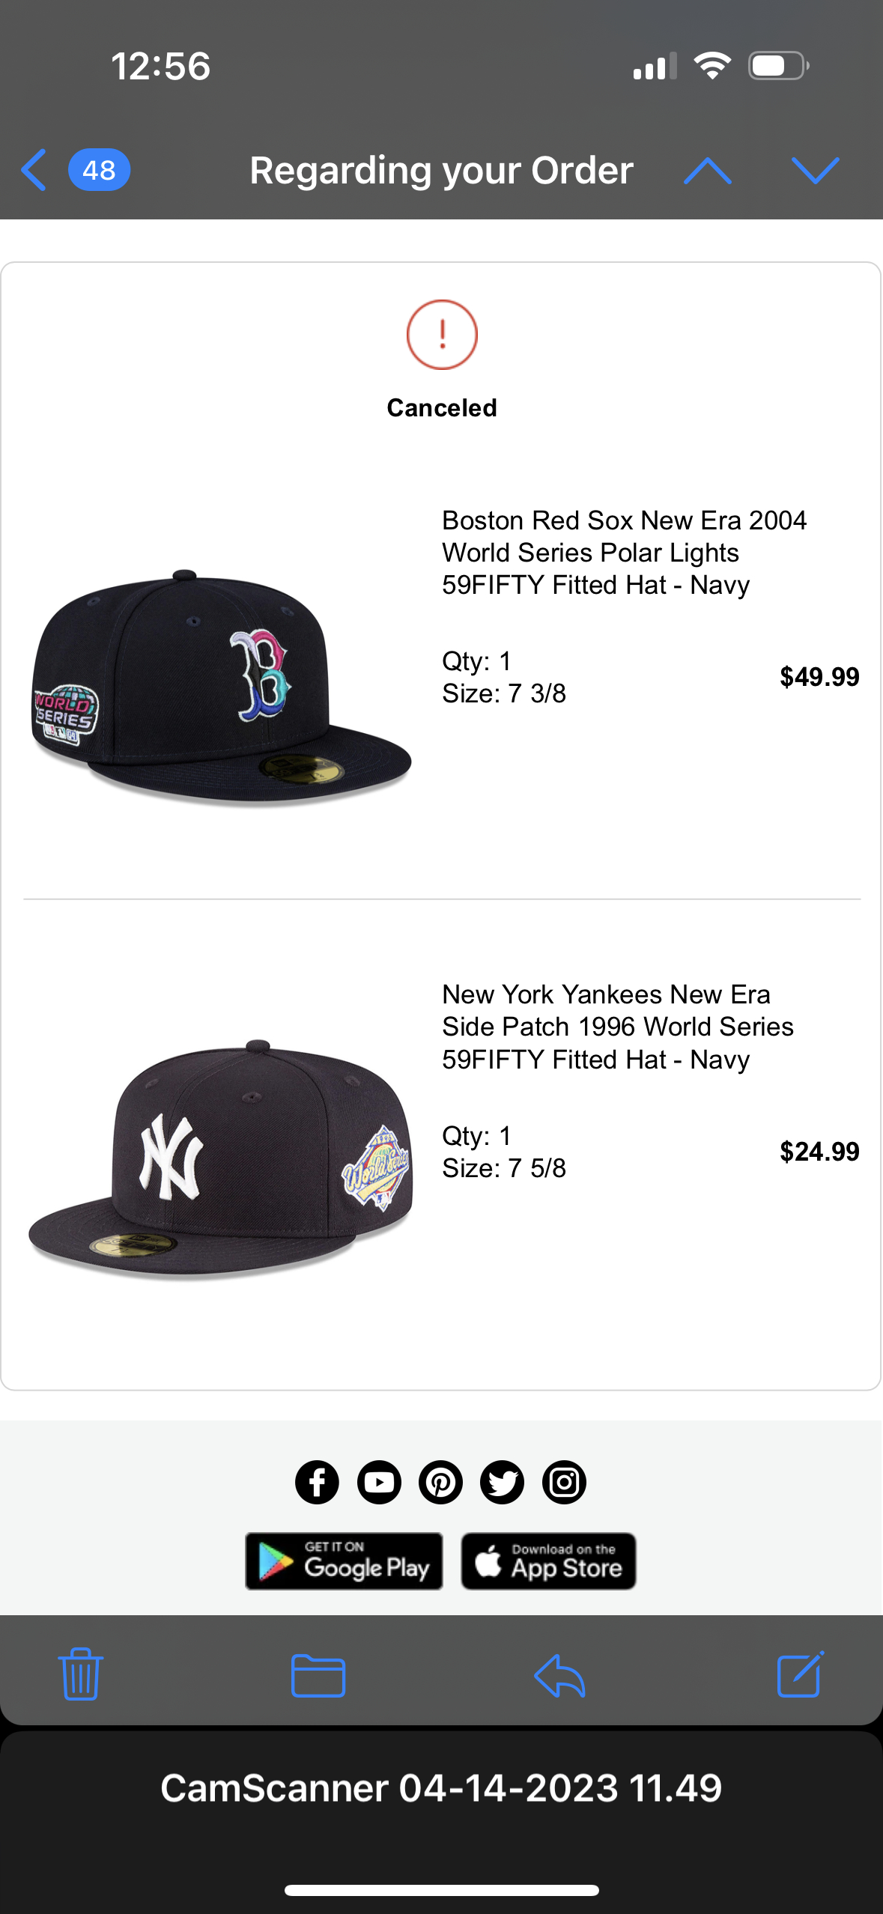
Task: Move message using the folder icon
Action: (318, 1674)
